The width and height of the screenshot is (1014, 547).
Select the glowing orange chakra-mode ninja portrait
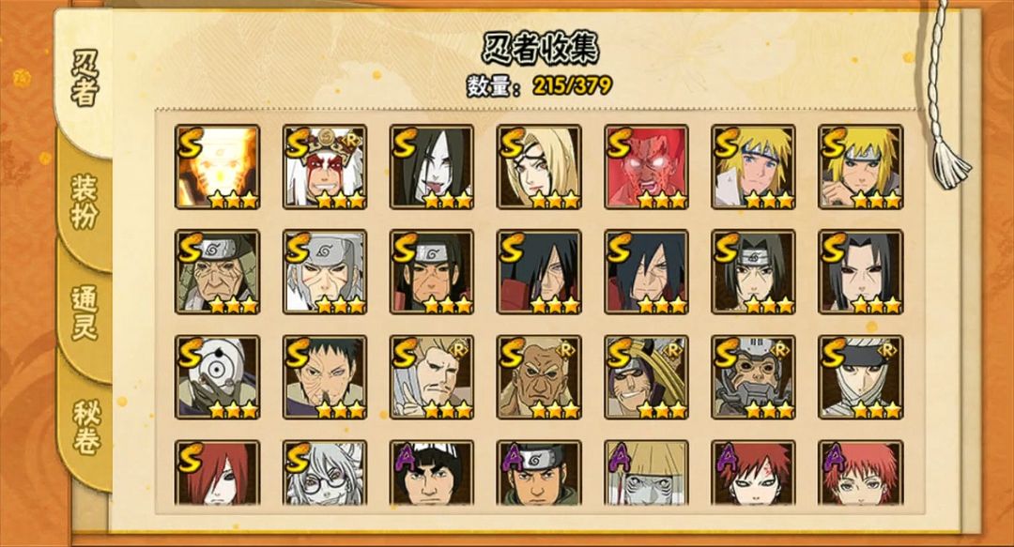pos(217,167)
